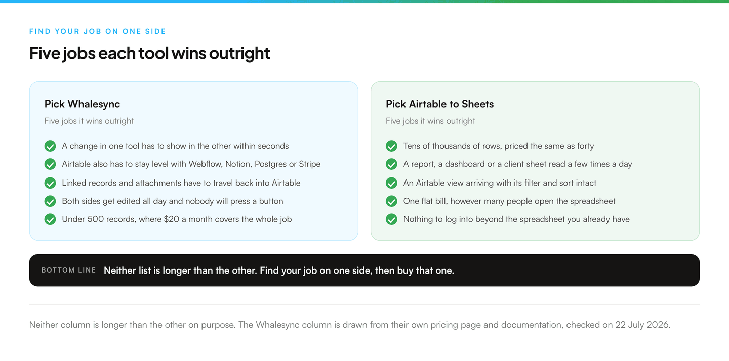Click the checkmark beside 'One flat bill'

click(391, 201)
